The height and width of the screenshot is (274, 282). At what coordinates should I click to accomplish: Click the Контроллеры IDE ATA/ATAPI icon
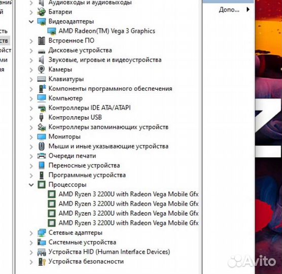click(42, 108)
